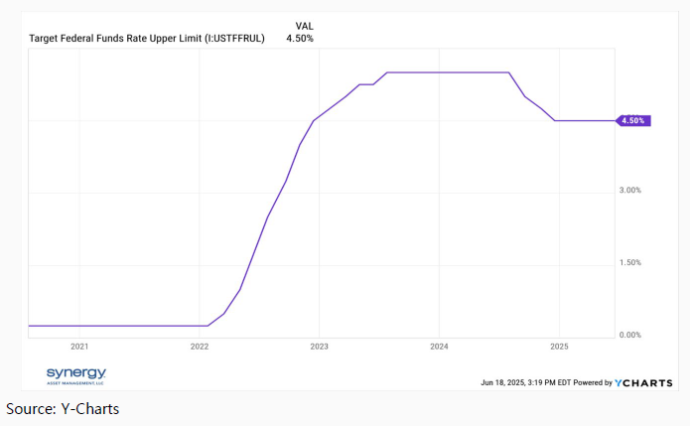Select the VAL column header
The width and height of the screenshot is (690, 426).
click(307, 26)
